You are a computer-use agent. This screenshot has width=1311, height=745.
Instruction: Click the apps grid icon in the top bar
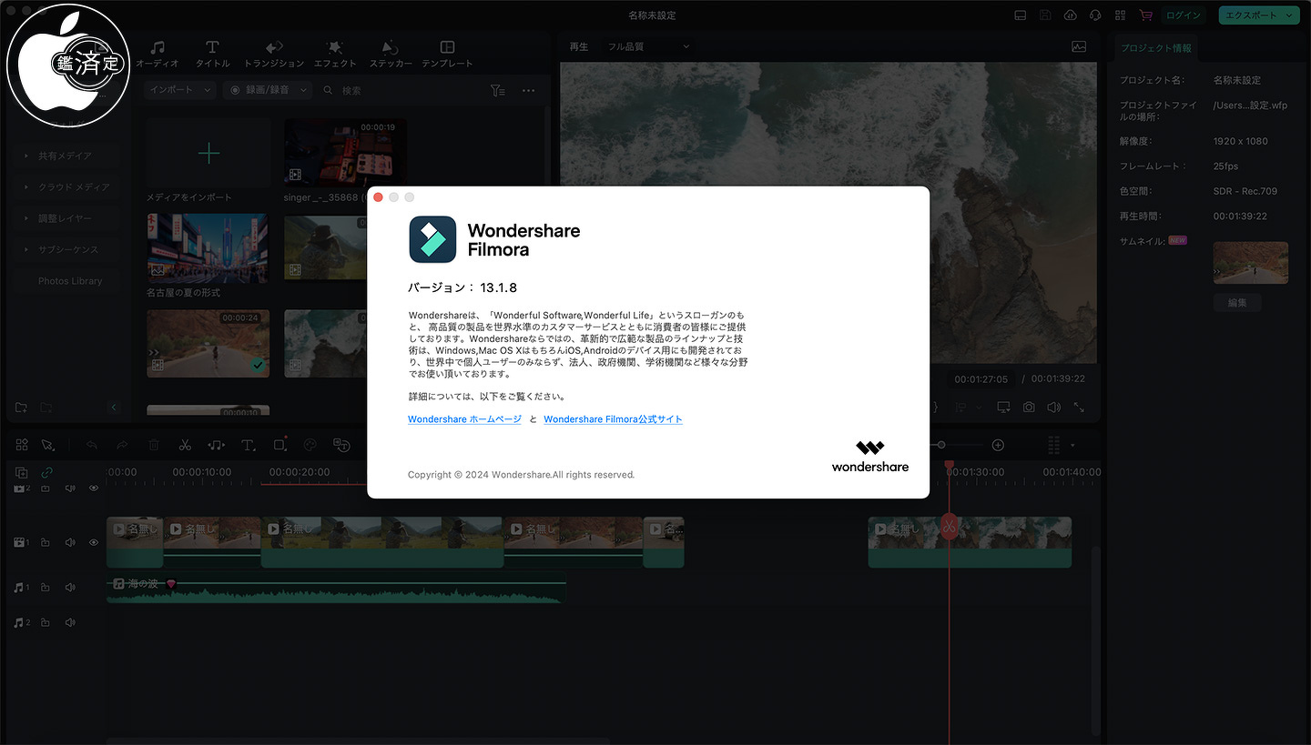pos(1120,15)
